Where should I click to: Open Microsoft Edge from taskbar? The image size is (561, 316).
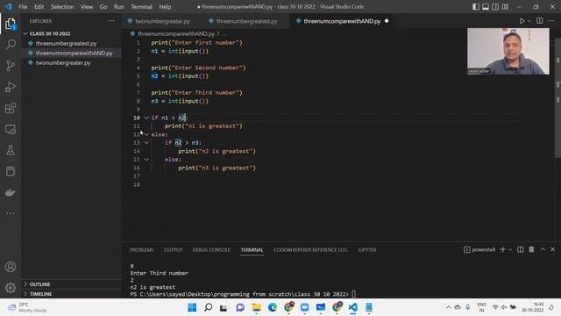click(x=273, y=307)
